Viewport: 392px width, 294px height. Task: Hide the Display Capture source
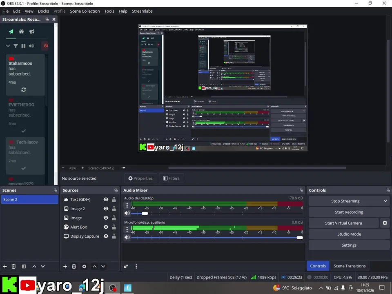click(x=106, y=236)
